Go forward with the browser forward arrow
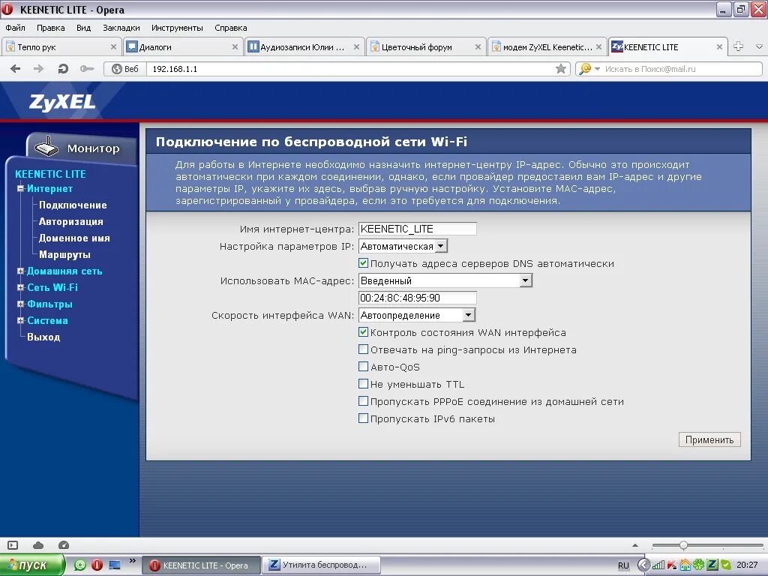768x576 pixels. coord(39,69)
